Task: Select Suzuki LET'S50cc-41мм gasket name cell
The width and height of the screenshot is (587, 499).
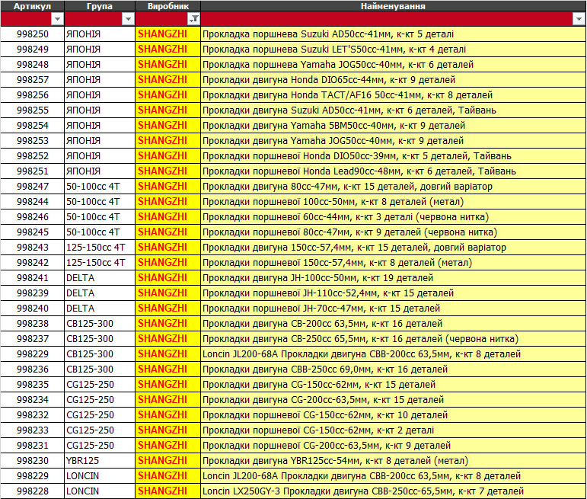Action: coord(393,50)
